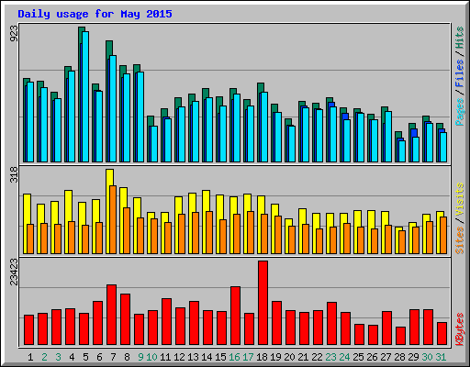Click the Files legend label
Viewport: 470px width, 367px height.
coord(460,73)
